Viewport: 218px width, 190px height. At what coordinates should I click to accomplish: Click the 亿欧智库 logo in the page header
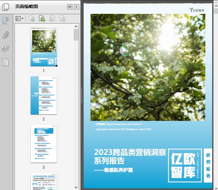coord(197,10)
